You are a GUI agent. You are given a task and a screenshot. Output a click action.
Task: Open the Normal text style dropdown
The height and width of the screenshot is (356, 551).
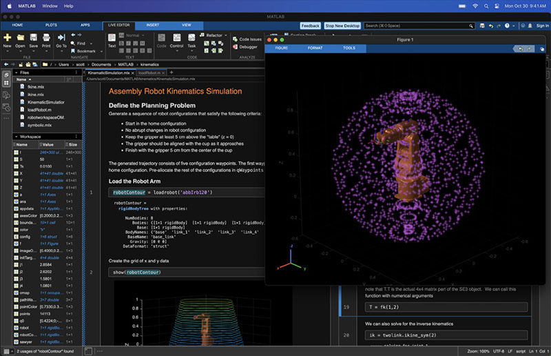pyautogui.click(x=134, y=34)
